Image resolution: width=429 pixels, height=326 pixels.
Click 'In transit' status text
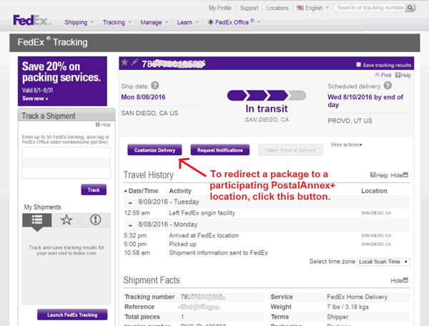coord(267,109)
